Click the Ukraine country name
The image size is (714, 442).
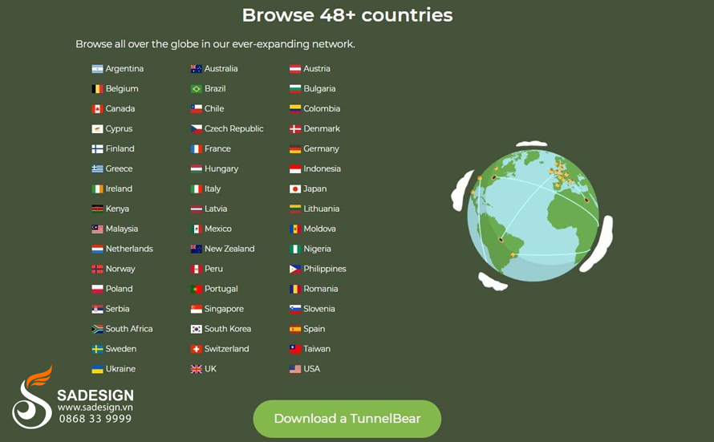click(120, 369)
